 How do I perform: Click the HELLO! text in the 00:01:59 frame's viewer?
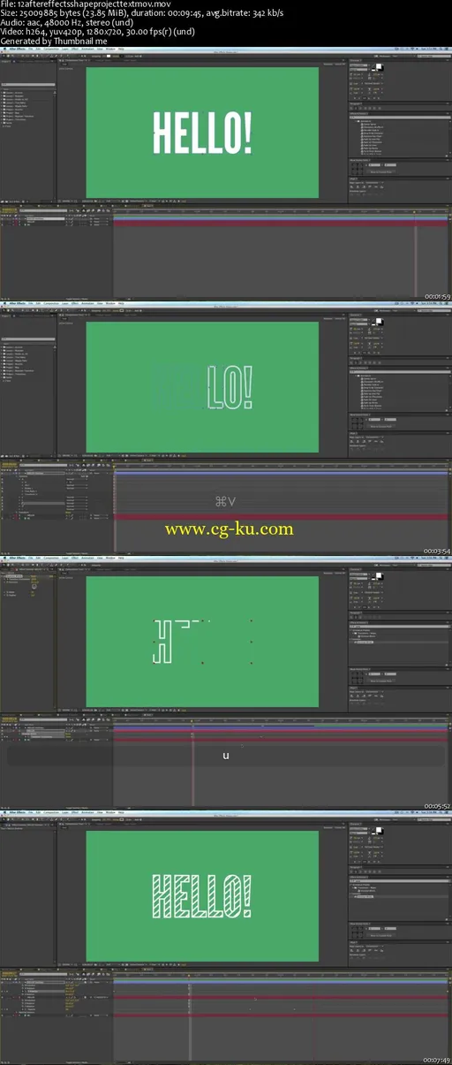pyautogui.click(x=202, y=132)
